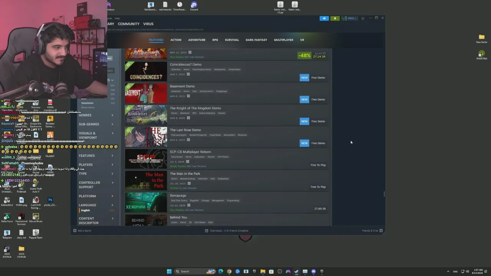Open story.txt on the desktop
Viewport: 491px width, 276px height.
point(21,234)
